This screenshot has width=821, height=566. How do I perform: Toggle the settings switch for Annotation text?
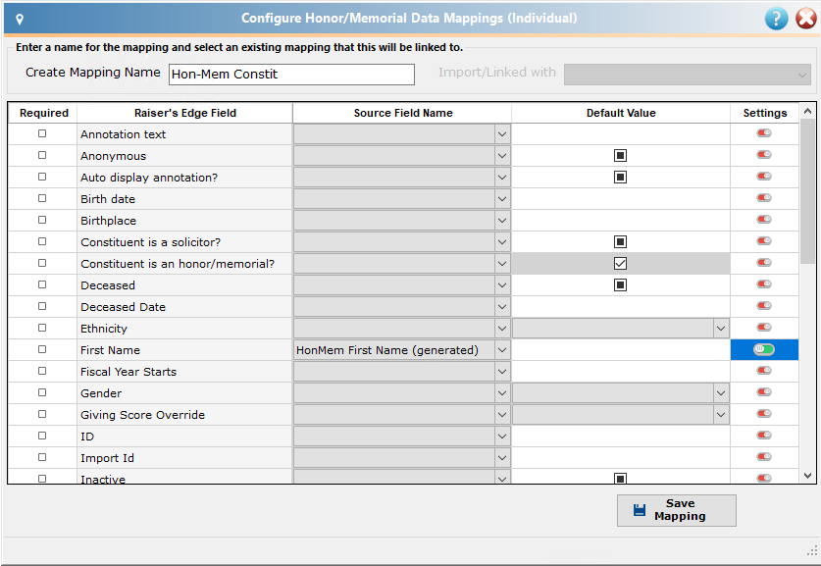click(x=764, y=133)
